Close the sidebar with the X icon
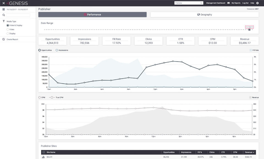This screenshot has height=159, width=264. pos(4,3)
